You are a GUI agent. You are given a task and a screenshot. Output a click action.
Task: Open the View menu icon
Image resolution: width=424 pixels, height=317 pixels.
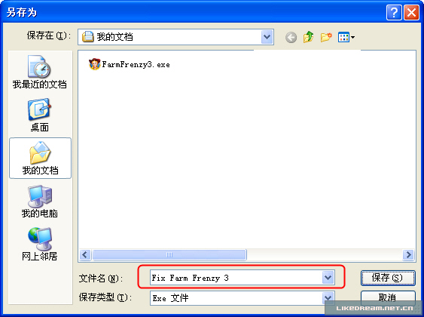[x=346, y=37]
